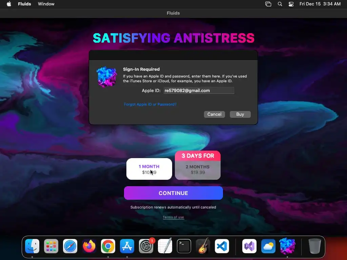This screenshot has width=347, height=260.
Task: Click the Sign-In Required heading
Action: tap(141, 69)
